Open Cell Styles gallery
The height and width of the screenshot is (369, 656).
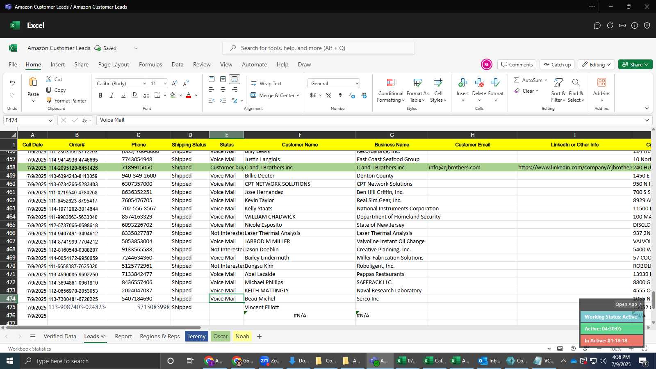point(438,90)
